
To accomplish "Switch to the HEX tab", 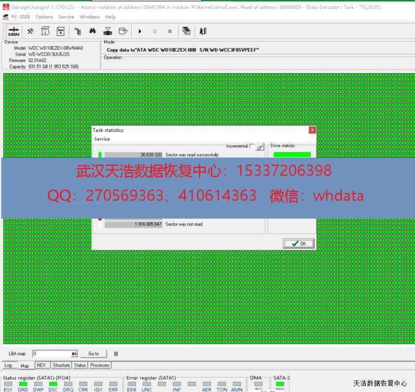I will point(41,365).
